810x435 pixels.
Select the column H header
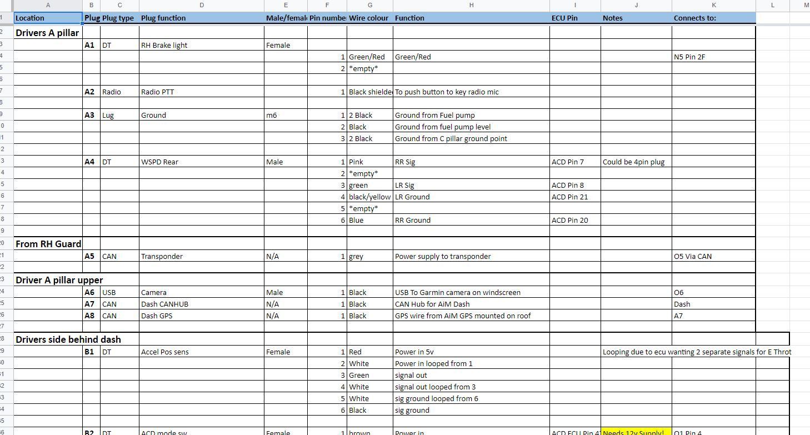click(x=471, y=5)
